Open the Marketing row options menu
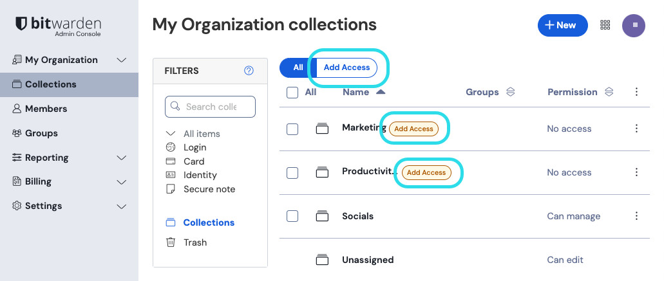This screenshot has width=664, height=281. pyautogui.click(x=636, y=129)
